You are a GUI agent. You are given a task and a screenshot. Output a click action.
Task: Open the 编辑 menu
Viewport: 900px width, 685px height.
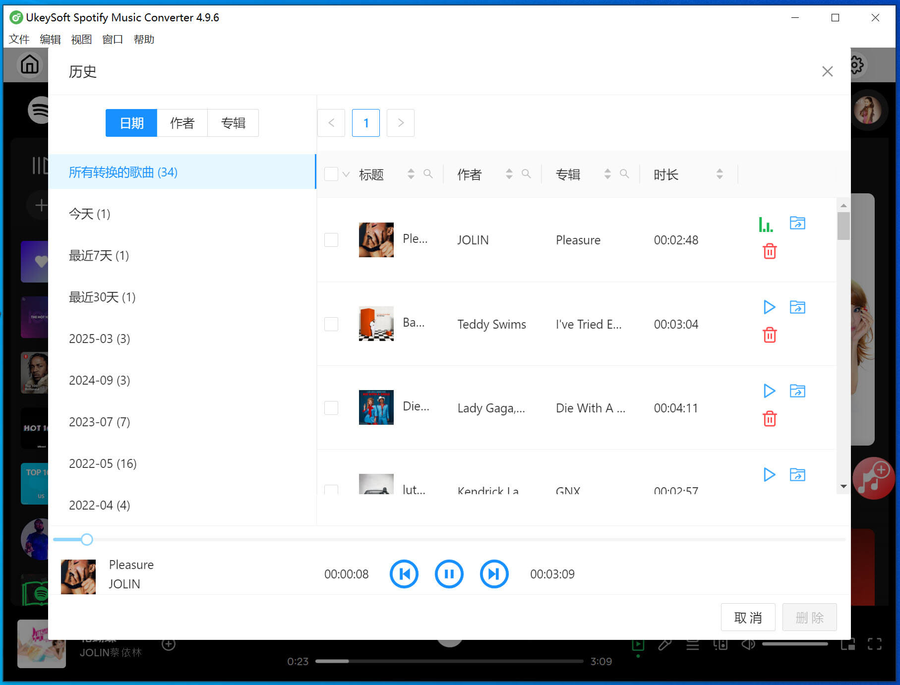click(x=50, y=39)
